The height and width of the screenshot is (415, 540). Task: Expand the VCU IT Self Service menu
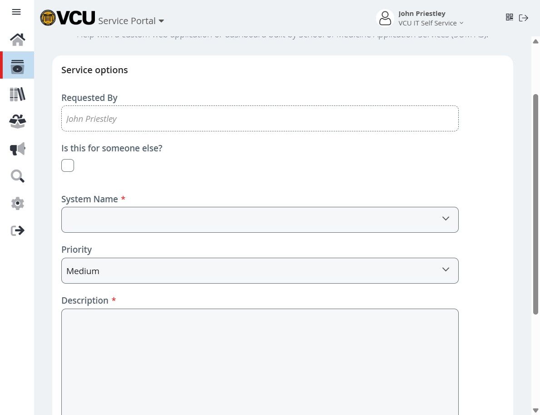431,23
